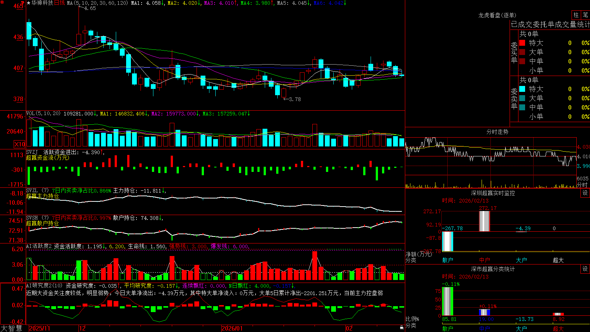The image size is (590, 332).
Task: Toggle the 日线 period label
Action: [59, 3]
